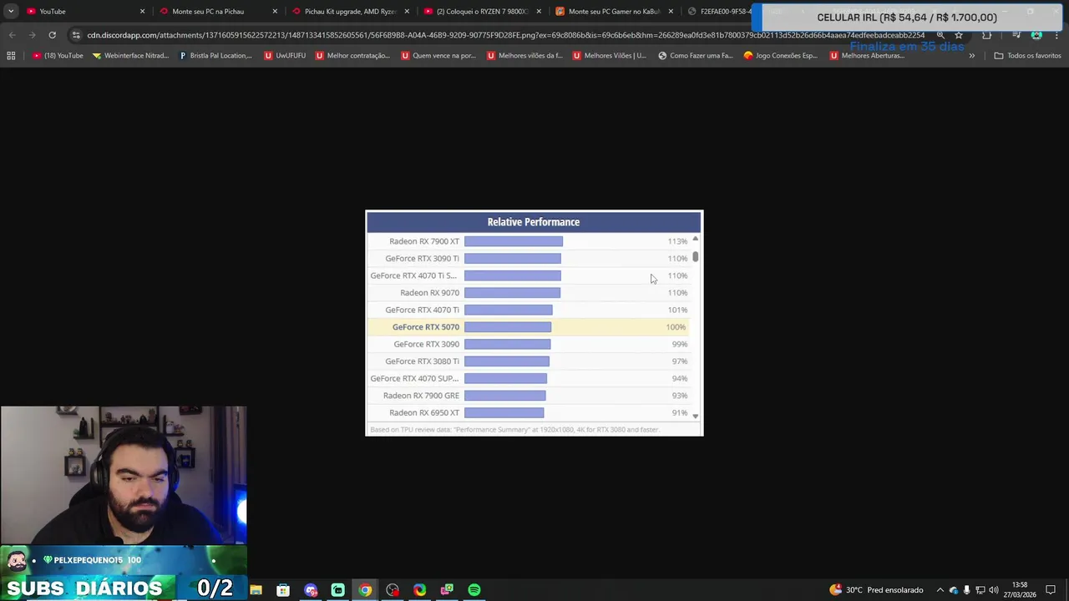Screen dimensions: 1069x601
Task: Open Microsoft Store from the taskbar
Action: pos(283,590)
